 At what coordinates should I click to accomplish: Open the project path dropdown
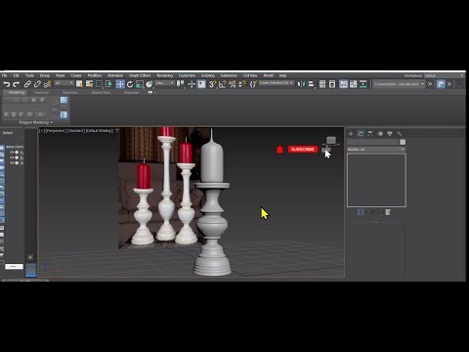(399, 84)
